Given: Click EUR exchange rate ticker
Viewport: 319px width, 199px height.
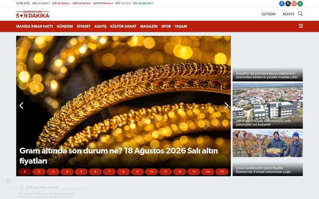Looking at the screenshot, I should pyautogui.click(x=61, y=3).
